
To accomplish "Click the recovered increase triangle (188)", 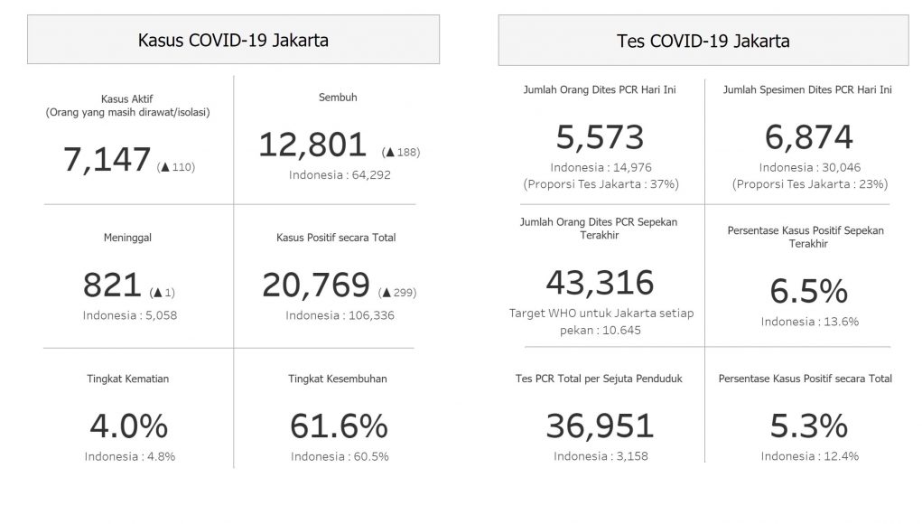I will (x=388, y=153).
